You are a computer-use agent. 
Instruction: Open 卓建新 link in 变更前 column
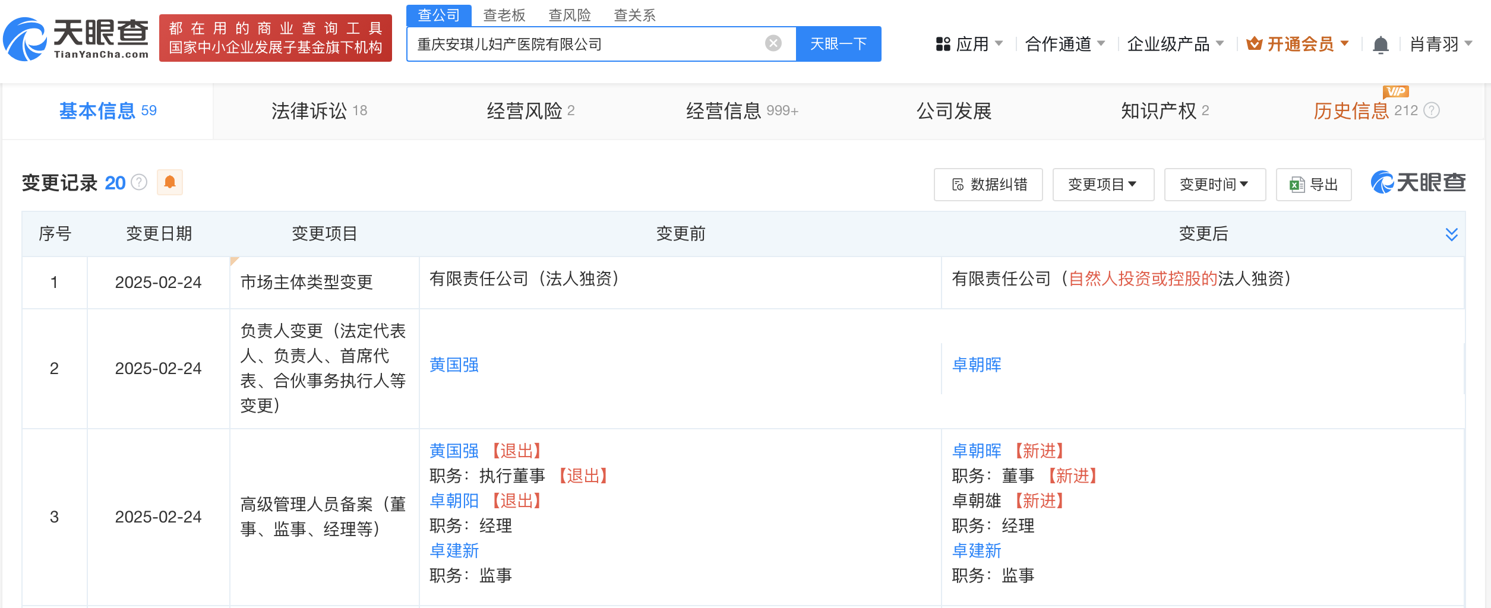pos(454,551)
